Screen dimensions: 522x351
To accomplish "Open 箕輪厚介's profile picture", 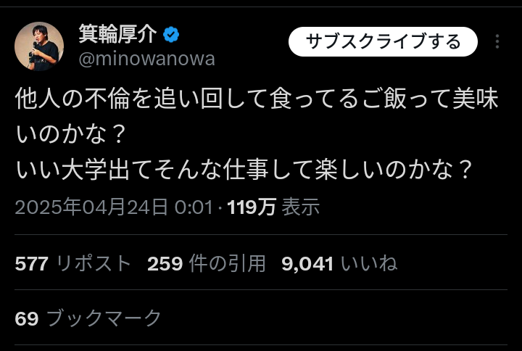I will [x=39, y=46].
